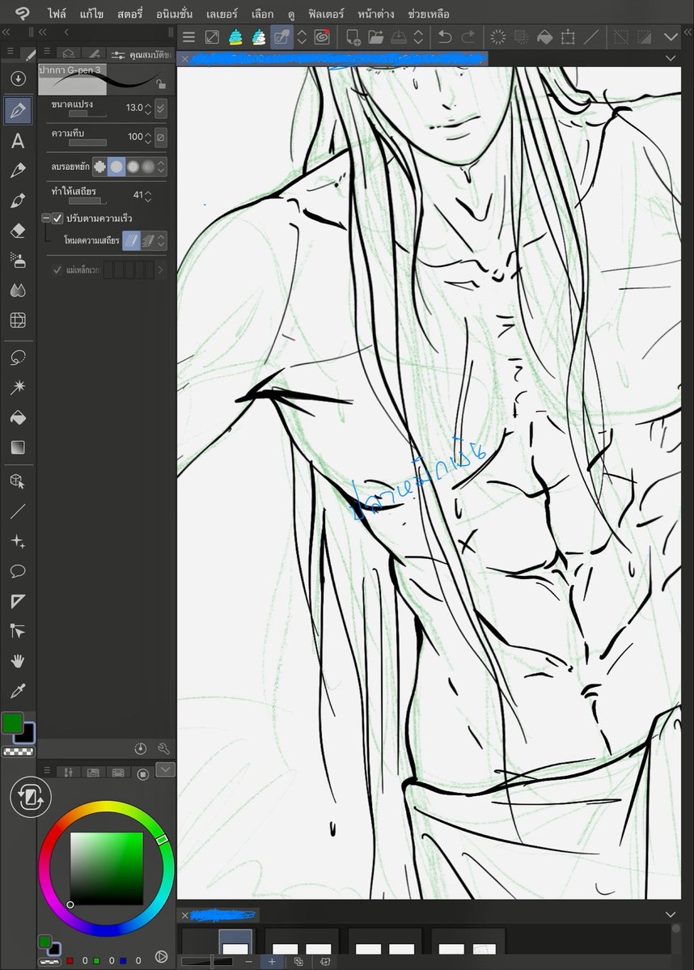The height and width of the screenshot is (970, 694).
Task: Open the timeline panel collapse chevron
Action: [671, 914]
